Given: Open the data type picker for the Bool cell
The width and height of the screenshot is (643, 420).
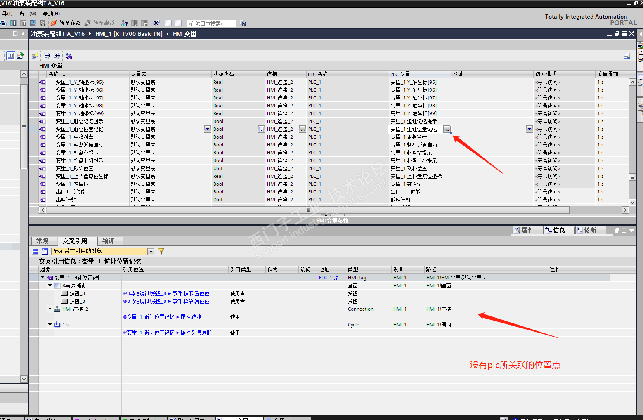Looking at the screenshot, I should tap(261, 129).
